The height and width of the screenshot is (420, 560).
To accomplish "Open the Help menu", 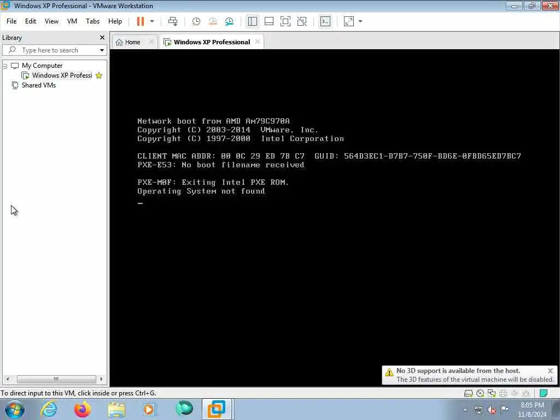I will 115,21.
